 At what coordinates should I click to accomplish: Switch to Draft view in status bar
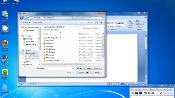[x=119, y=84]
